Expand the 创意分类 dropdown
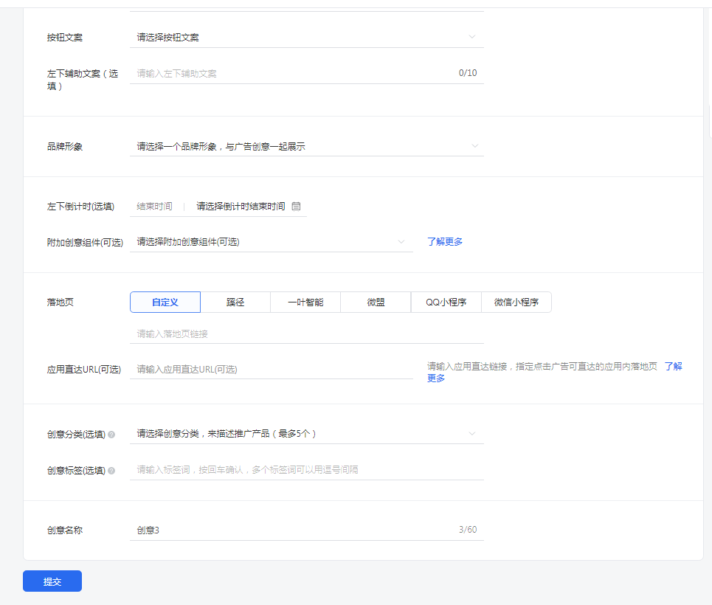 (x=306, y=434)
